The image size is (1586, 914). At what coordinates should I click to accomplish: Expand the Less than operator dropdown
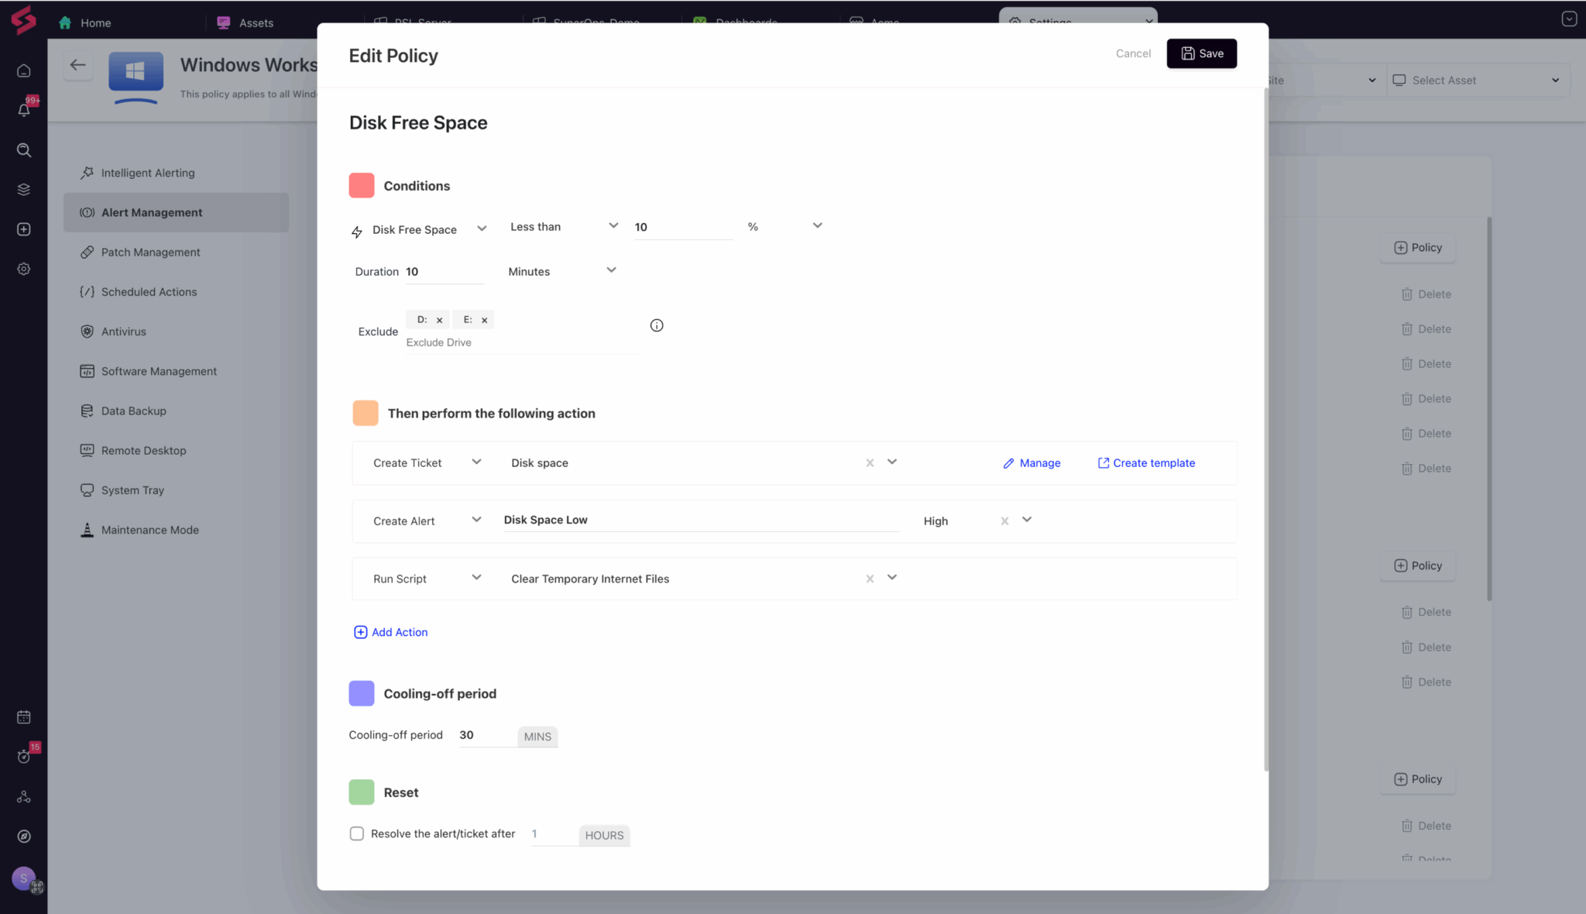coord(613,226)
